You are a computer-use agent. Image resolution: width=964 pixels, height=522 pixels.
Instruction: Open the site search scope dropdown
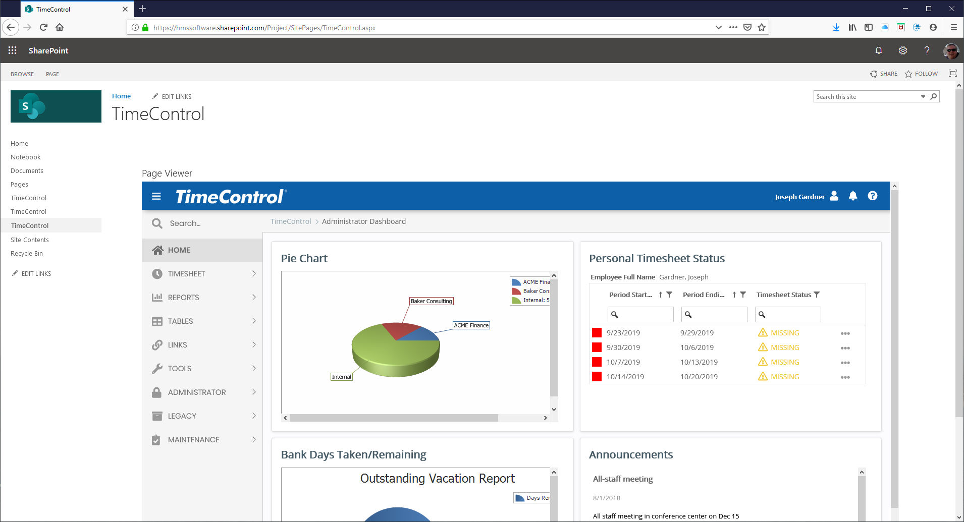coord(923,97)
